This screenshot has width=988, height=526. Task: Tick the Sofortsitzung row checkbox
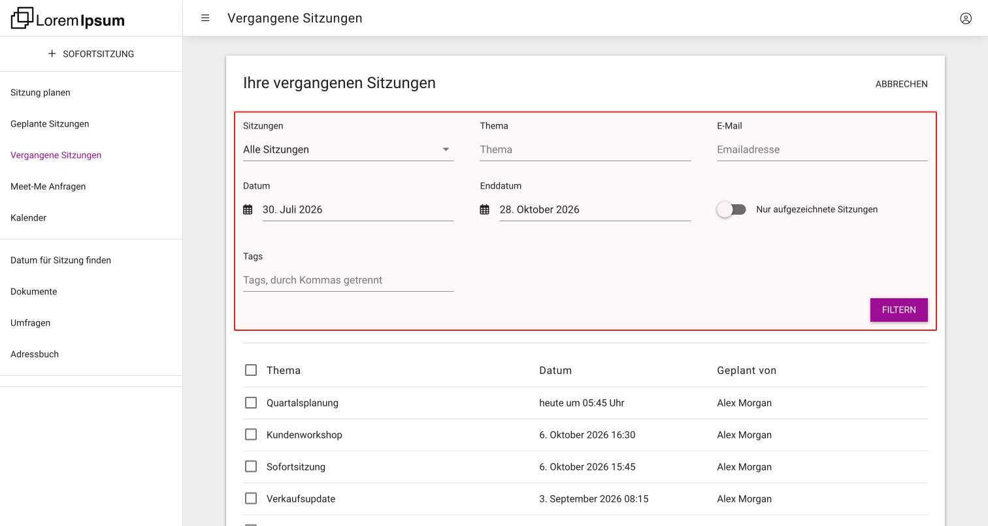251,467
